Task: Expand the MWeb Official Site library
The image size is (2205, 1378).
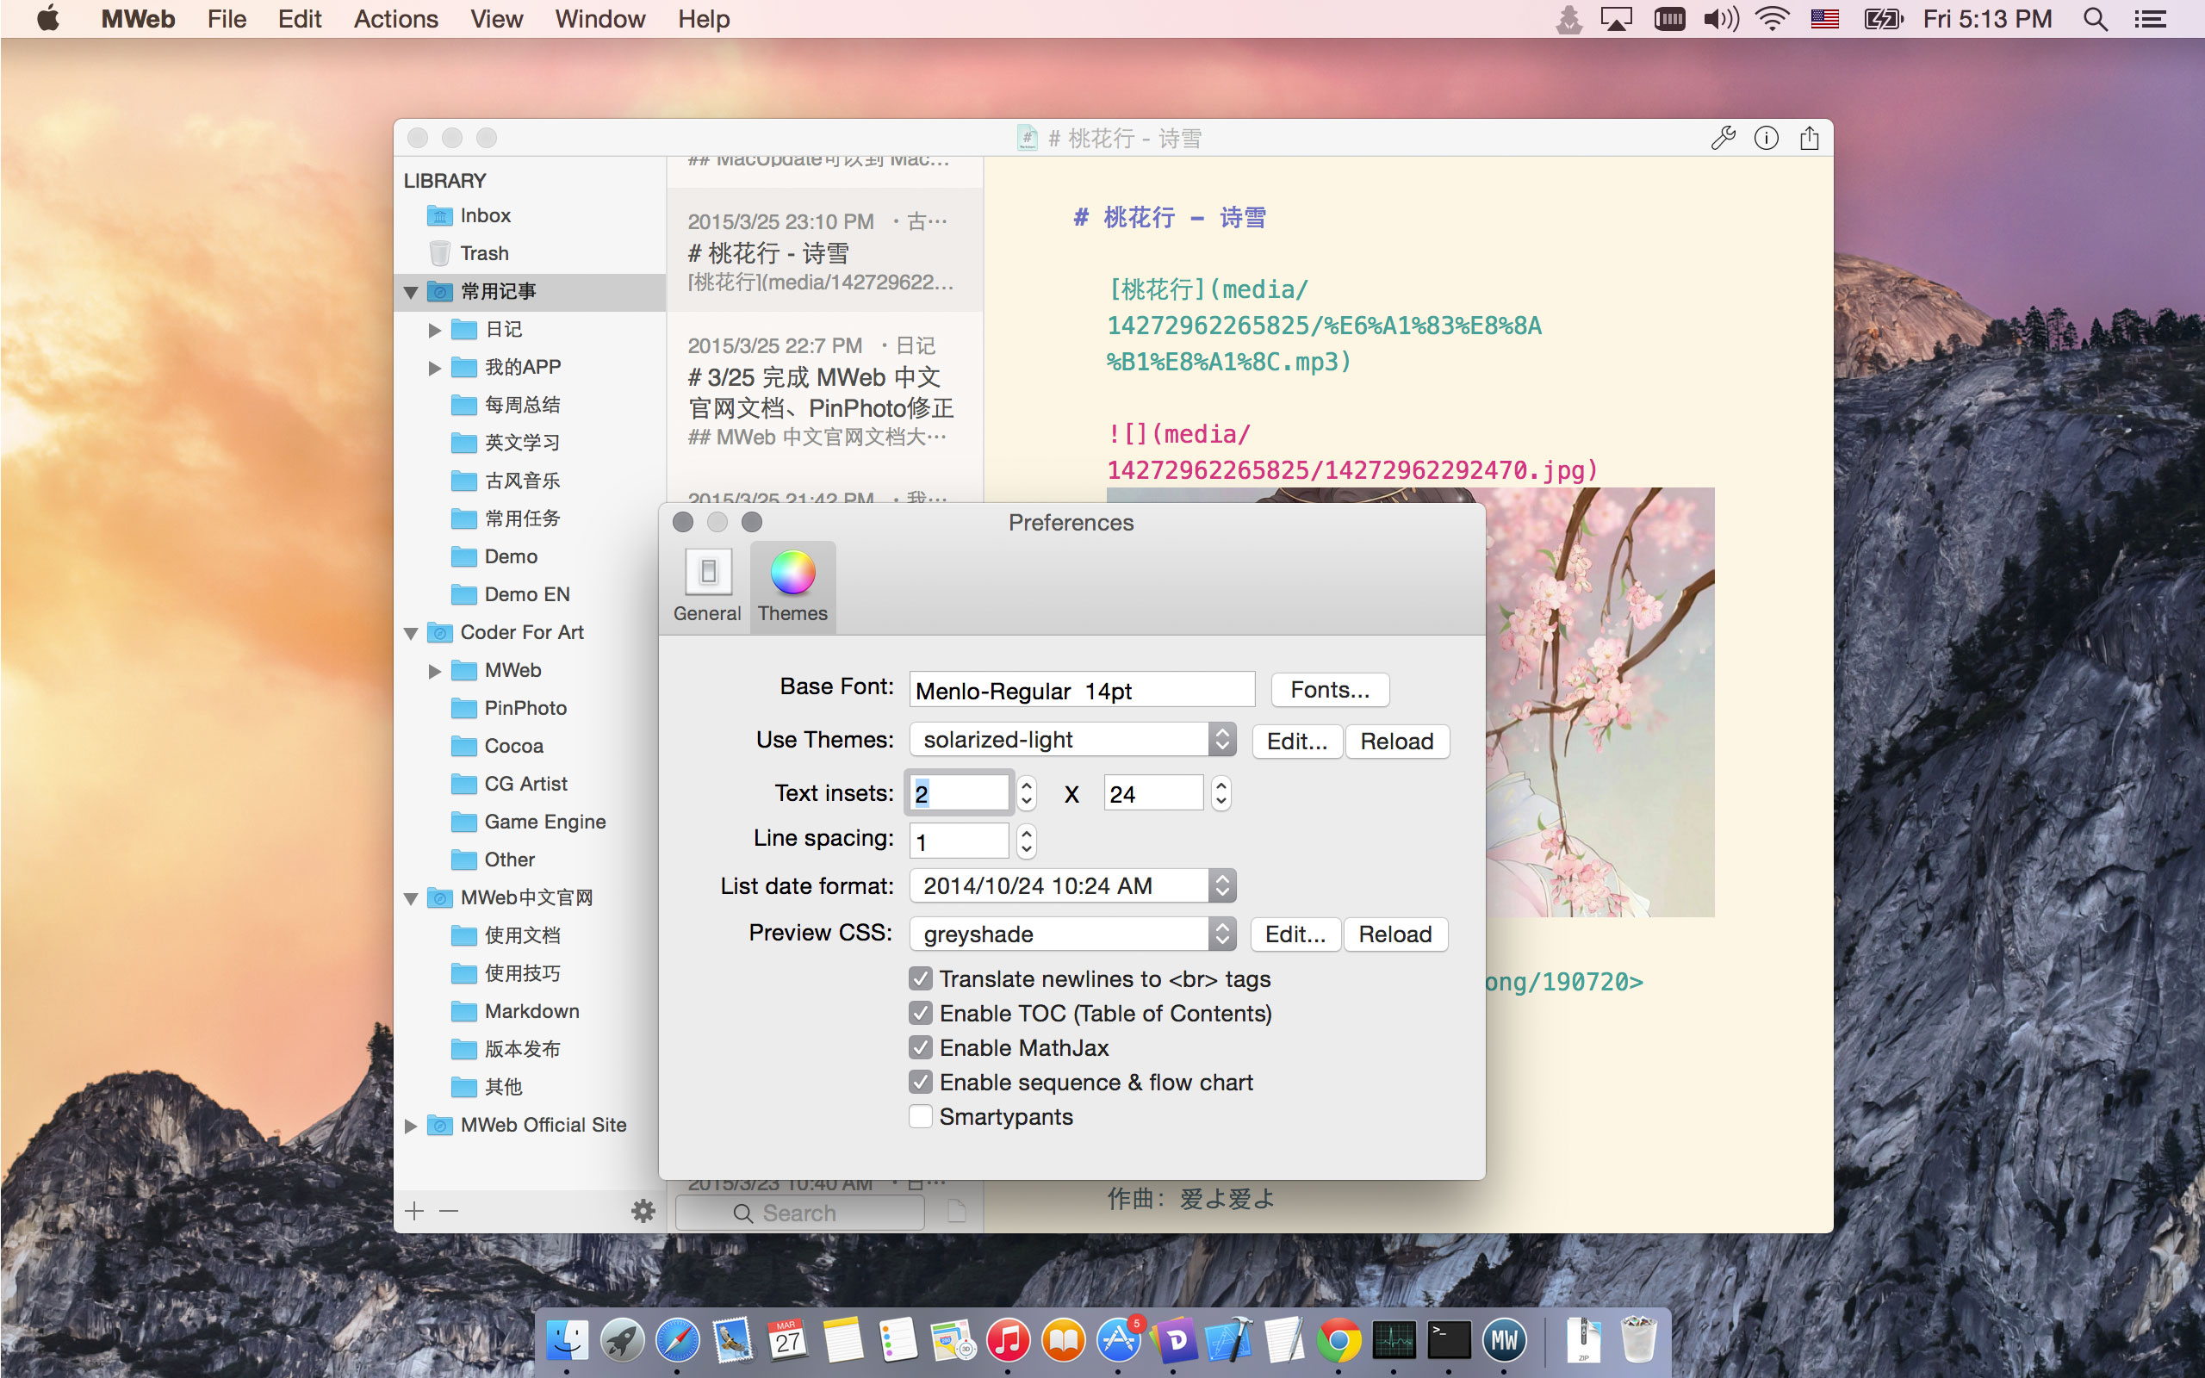Action: (411, 1126)
